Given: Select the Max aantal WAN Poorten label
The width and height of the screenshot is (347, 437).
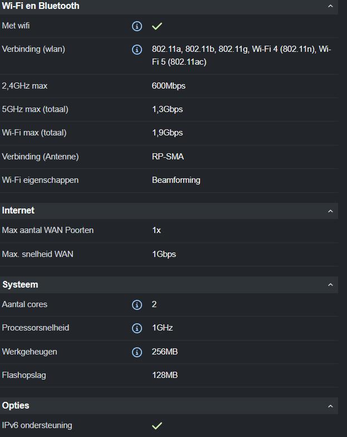Looking at the screenshot, I should point(48,230).
